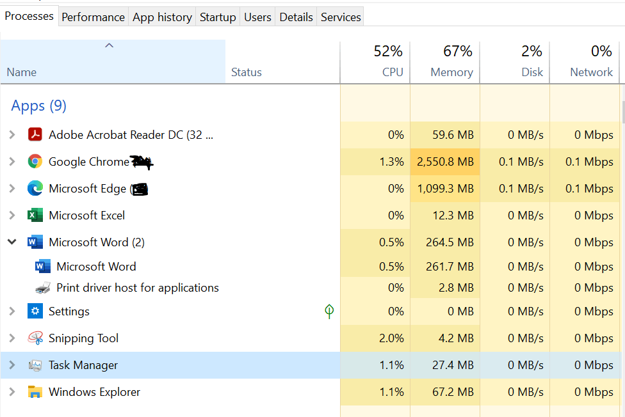Sort processes by Disk column

point(515,61)
